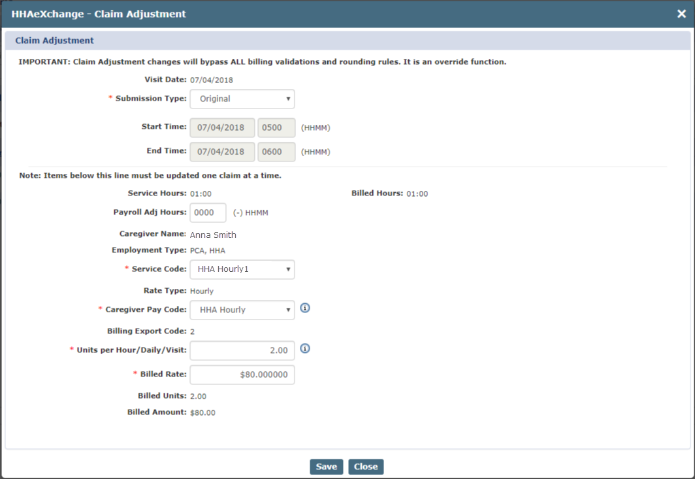
Task: Click into the Billed Rate field
Action: tap(242, 374)
